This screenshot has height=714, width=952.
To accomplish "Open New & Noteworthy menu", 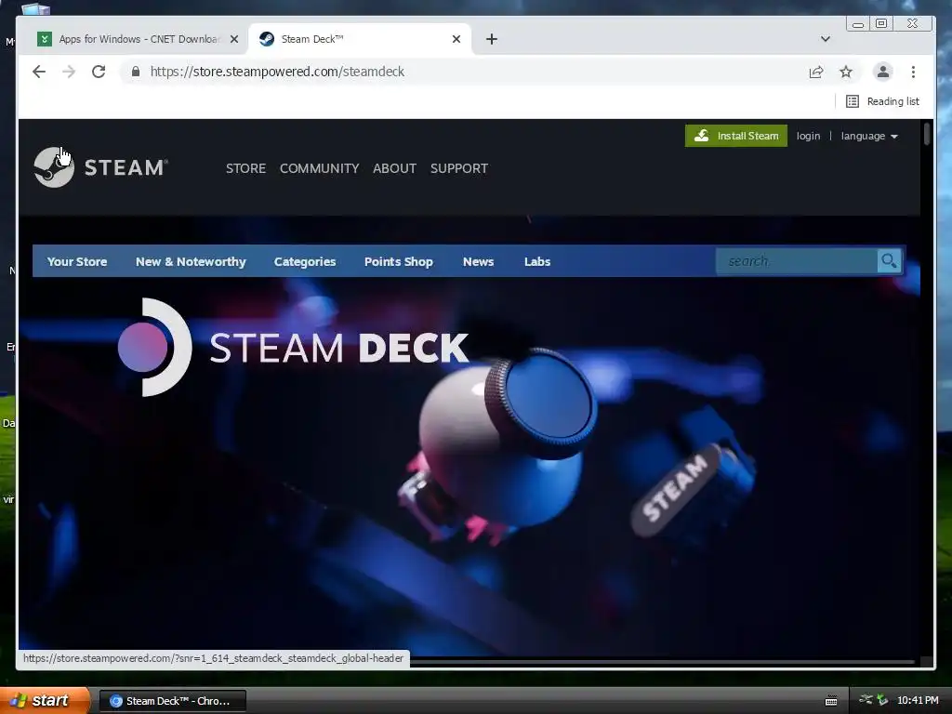I will [191, 261].
